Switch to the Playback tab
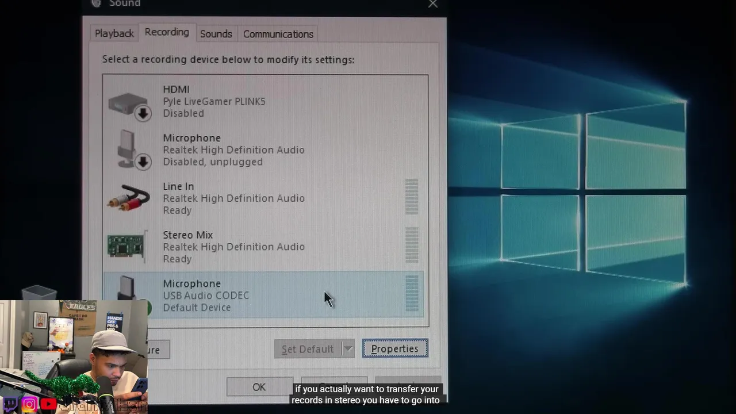 point(114,33)
